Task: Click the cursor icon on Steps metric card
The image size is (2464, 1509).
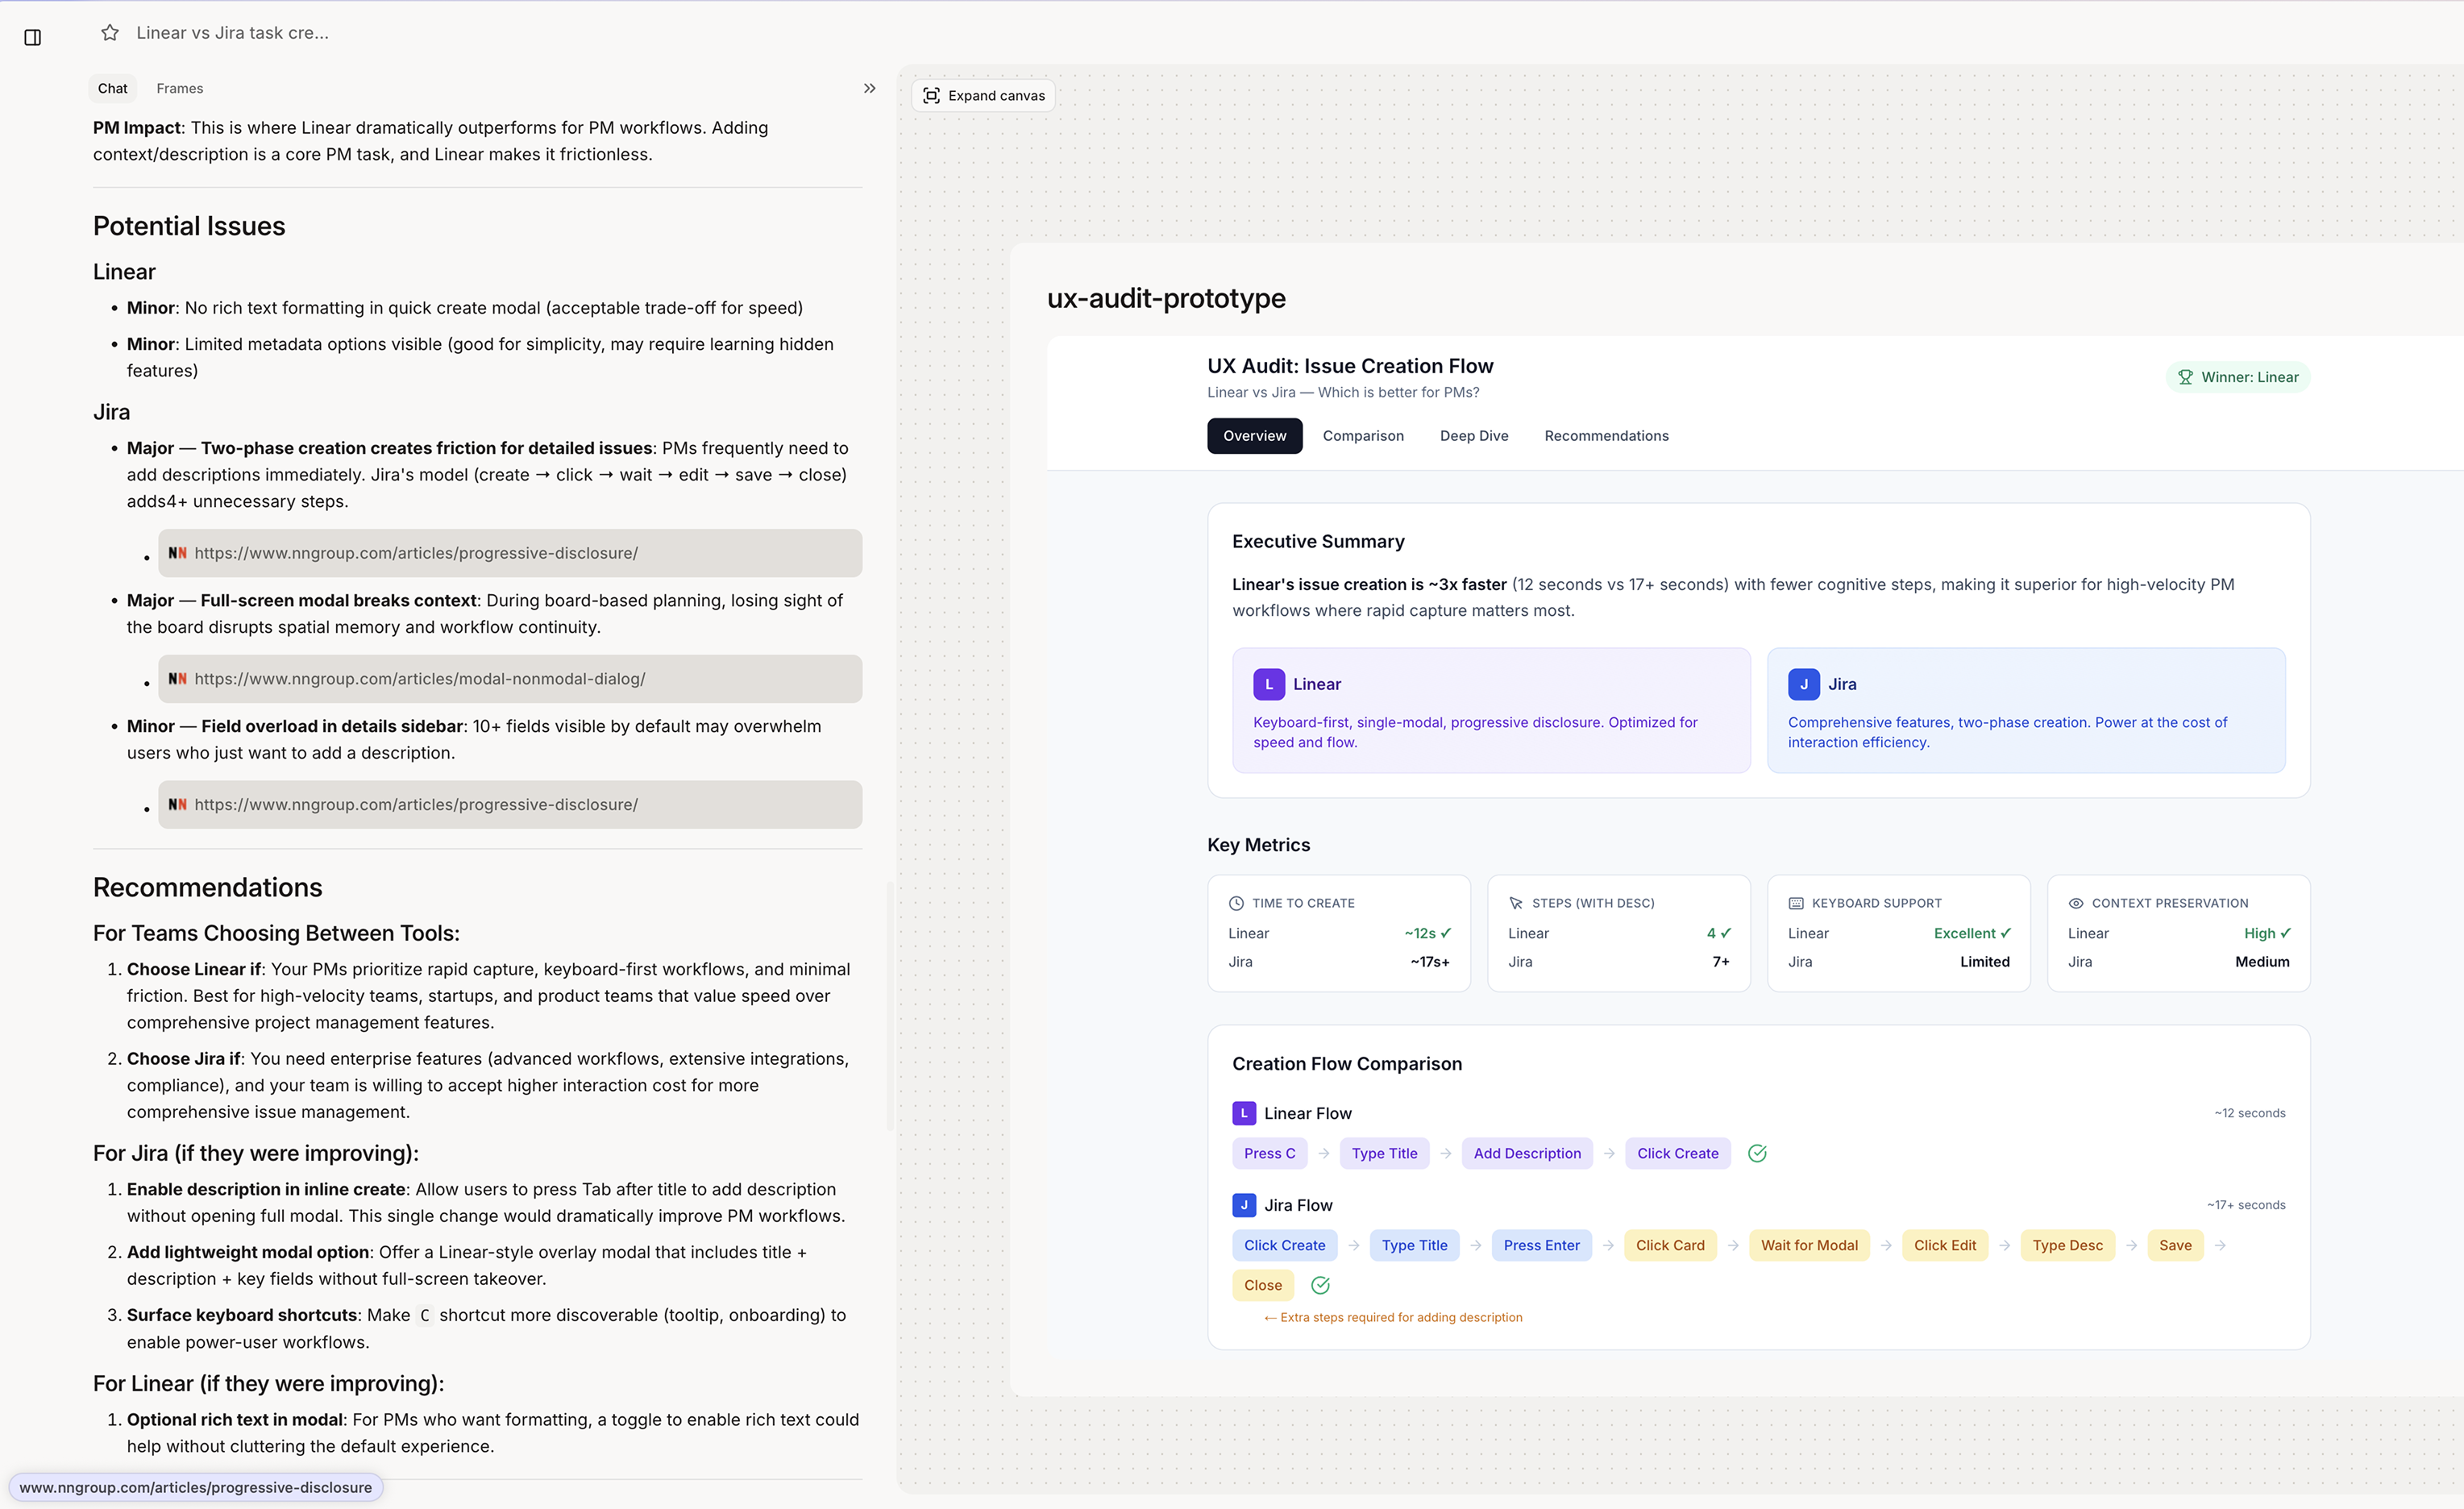Action: (x=1516, y=902)
